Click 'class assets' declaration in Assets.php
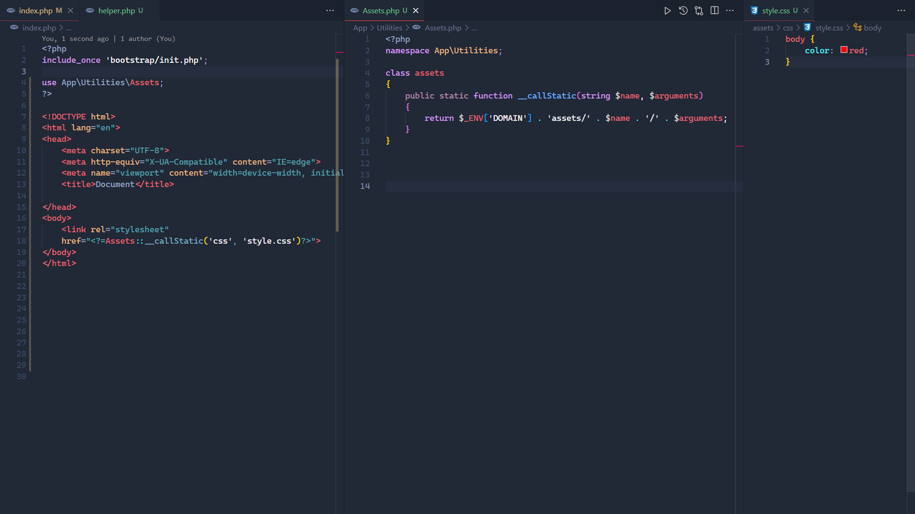 click(x=415, y=73)
